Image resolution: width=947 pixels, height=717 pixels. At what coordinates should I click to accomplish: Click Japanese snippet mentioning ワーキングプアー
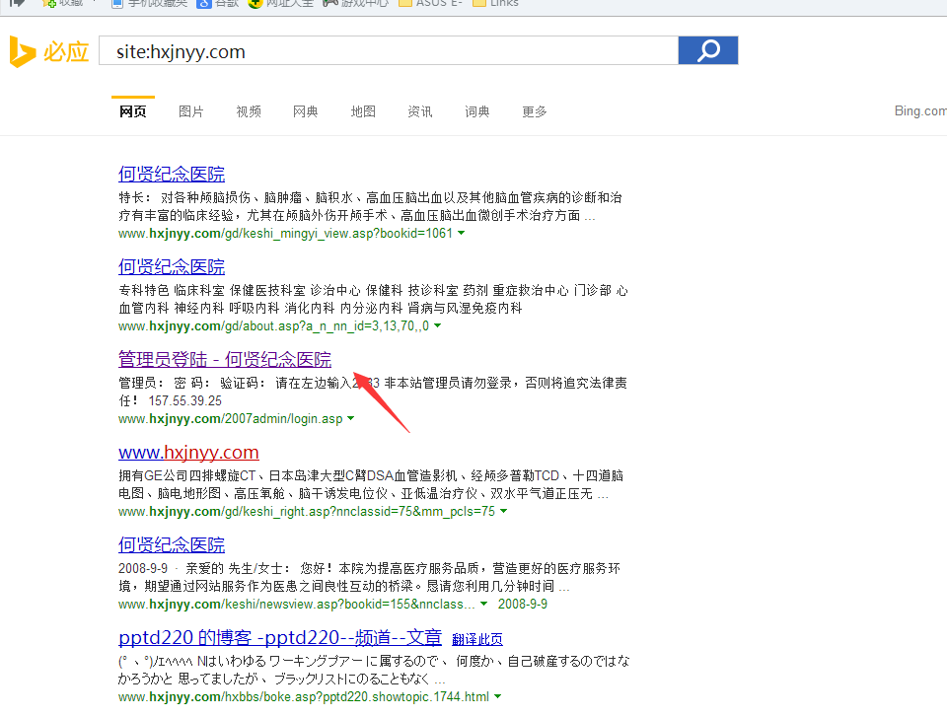click(x=374, y=670)
